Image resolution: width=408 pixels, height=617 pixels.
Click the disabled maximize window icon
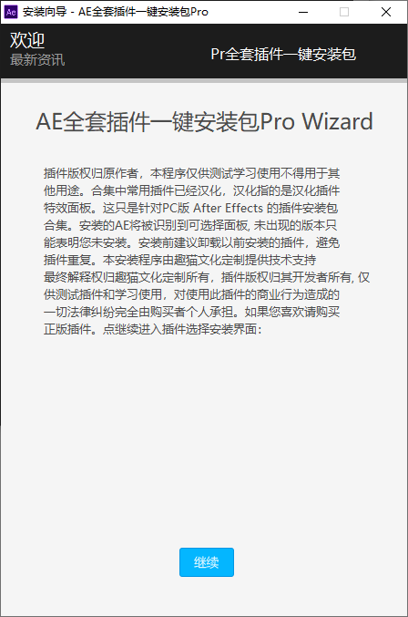pyautogui.click(x=344, y=12)
